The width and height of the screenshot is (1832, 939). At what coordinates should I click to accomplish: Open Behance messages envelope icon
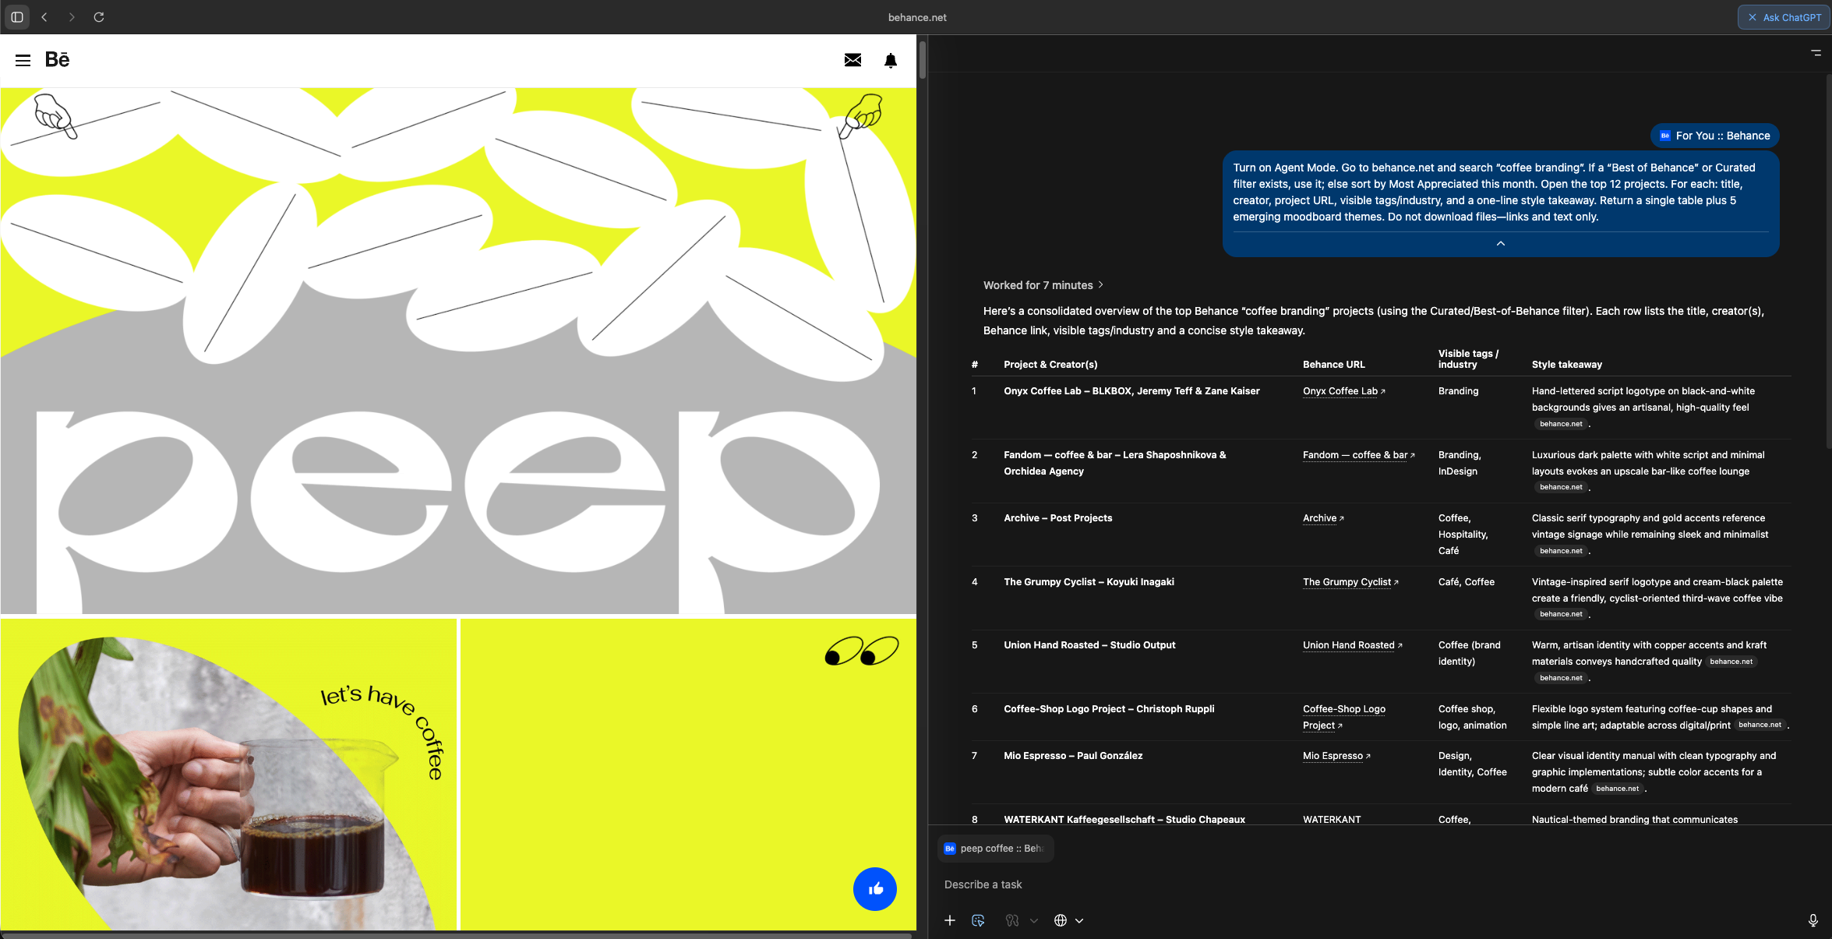pyautogui.click(x=852, y=60)
